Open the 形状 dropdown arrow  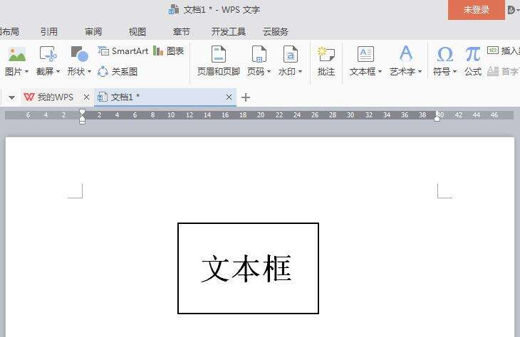[x=89, y=72]
